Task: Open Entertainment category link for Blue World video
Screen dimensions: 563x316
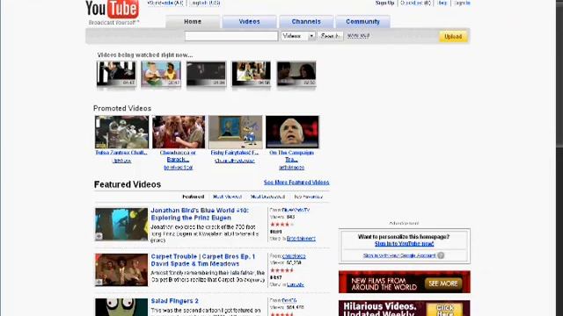Action: (301, 239)
